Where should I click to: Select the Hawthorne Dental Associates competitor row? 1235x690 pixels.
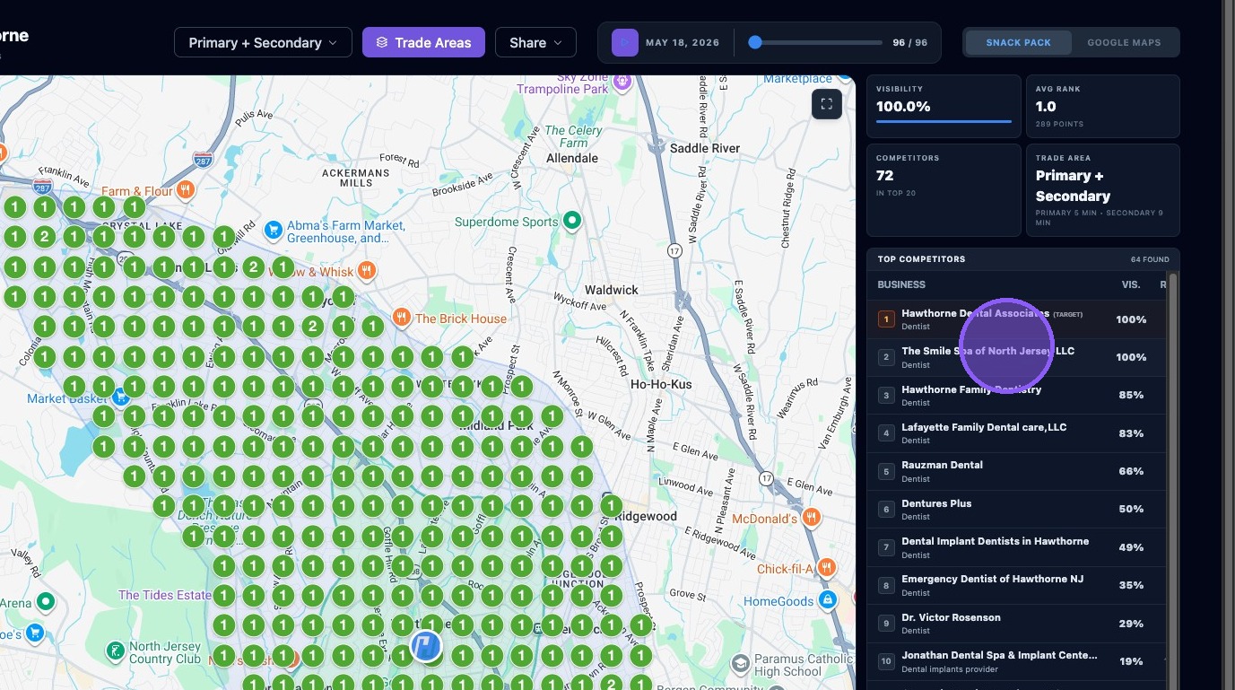tap(1017, 319)
